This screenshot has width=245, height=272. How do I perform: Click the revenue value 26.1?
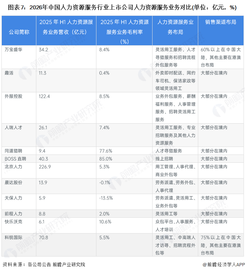[43, 128]
